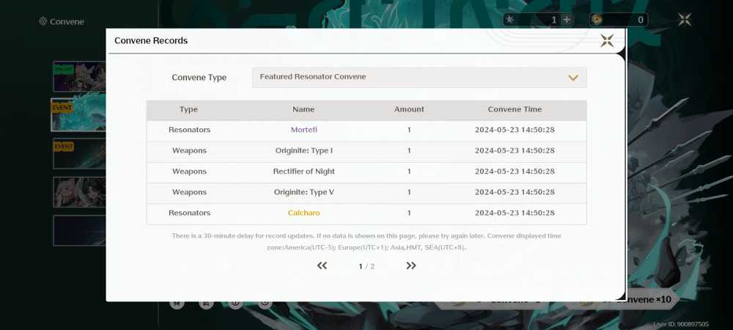This screenshot has height=330, width=733.
Task: Click the Convene Type label
Action: coord(199,78)
